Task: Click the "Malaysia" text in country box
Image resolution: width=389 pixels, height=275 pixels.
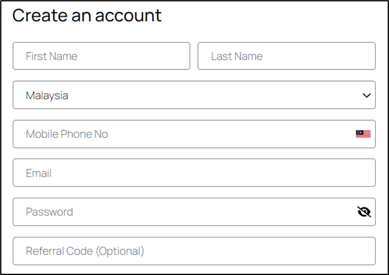Action: [47, 95]
